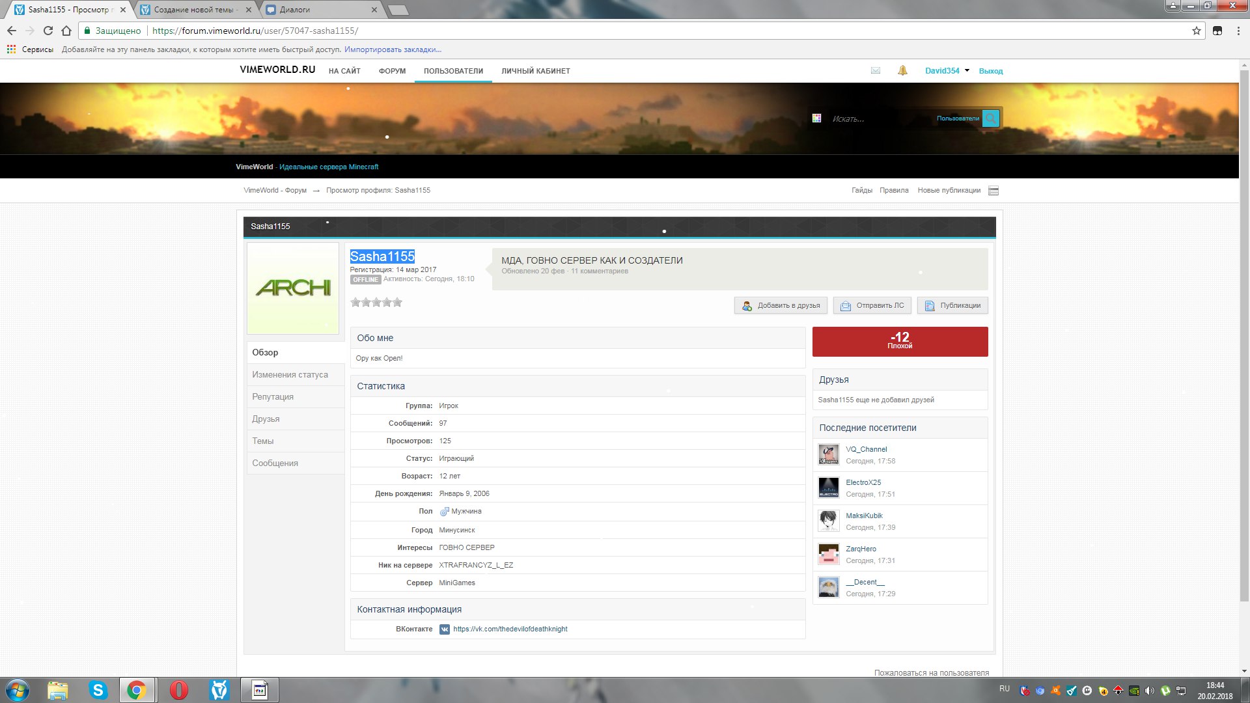Click the Сервисы apps bookmark
This screenshot has width=1250, height=703.
point(30,49)
